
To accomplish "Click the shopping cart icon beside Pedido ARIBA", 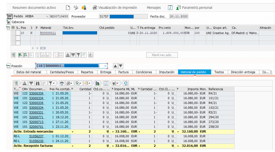I will [x=9, y=16].
